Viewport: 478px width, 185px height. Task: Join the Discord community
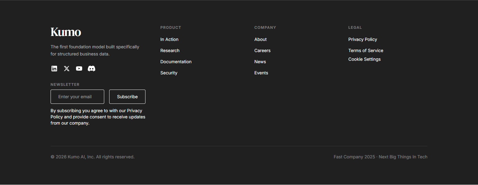click(x=92, y=68)
